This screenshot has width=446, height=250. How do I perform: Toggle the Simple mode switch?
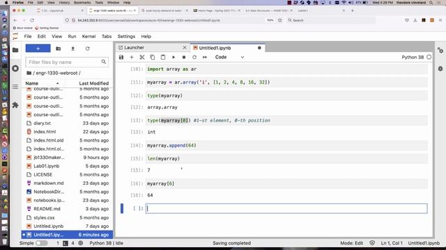tap(42, 243)
